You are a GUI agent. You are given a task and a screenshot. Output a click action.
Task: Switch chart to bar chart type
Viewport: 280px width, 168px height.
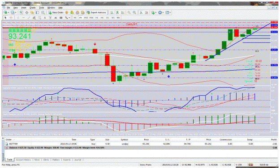click(112, 13)
